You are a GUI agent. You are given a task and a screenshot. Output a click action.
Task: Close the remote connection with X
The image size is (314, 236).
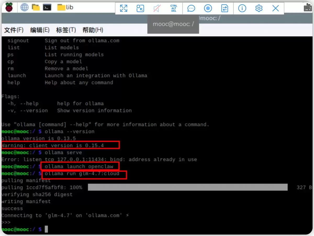pyautogui.click(x=276, y=8)
